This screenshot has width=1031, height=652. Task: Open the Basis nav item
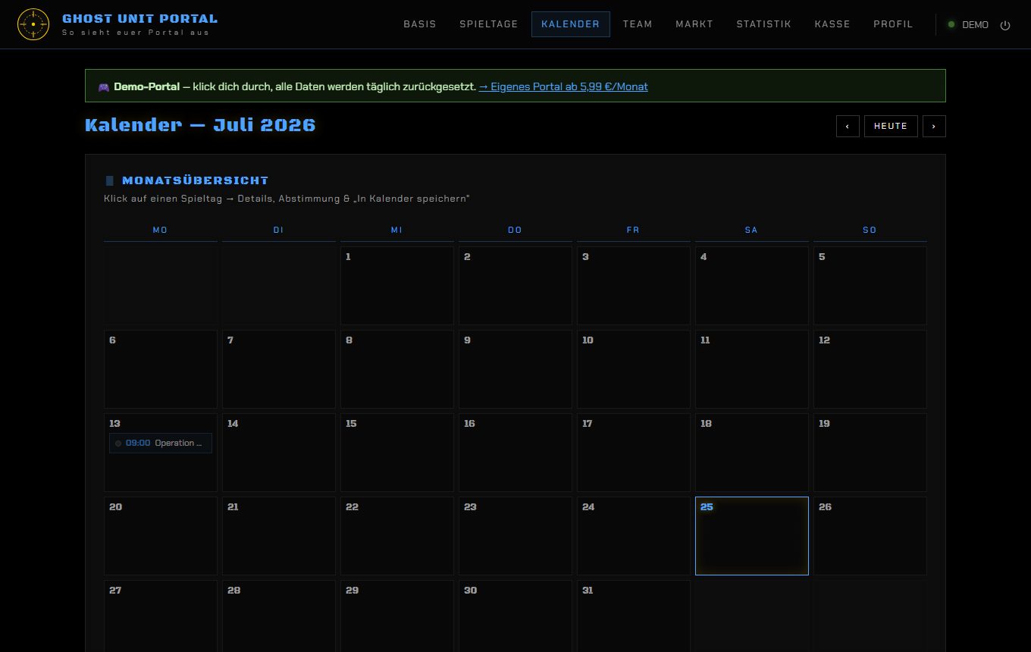click(x=420, y=24)
